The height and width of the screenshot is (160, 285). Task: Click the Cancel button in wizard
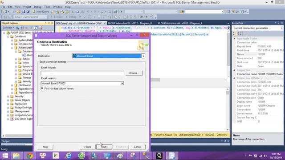click(138, 147)
